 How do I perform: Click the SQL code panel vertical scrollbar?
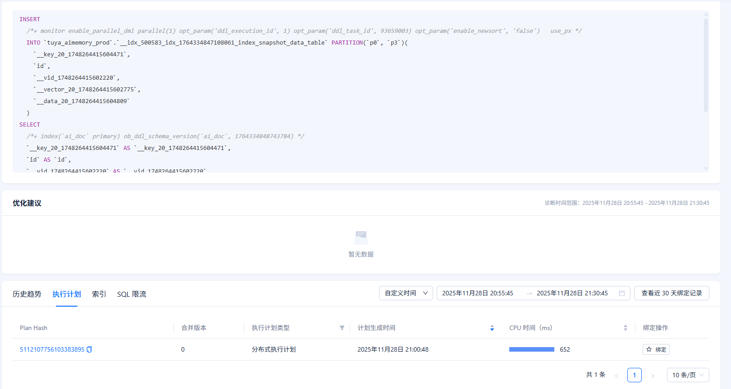706,65
